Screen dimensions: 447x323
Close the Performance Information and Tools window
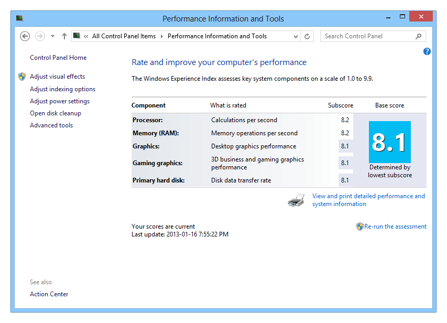pyautogui.click(x=421, y=17)
